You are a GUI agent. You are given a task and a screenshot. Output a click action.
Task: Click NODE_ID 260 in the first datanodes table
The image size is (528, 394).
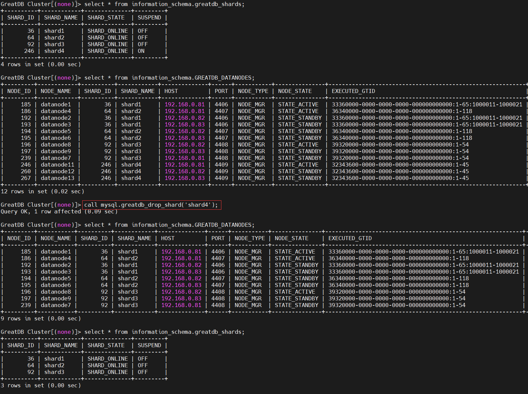click(26, 171)
